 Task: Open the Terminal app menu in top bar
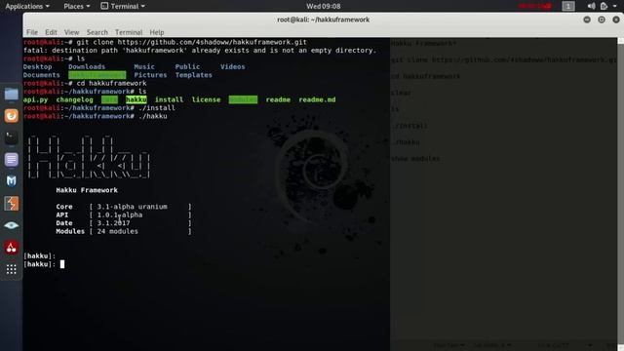click(x=123, y=6)
